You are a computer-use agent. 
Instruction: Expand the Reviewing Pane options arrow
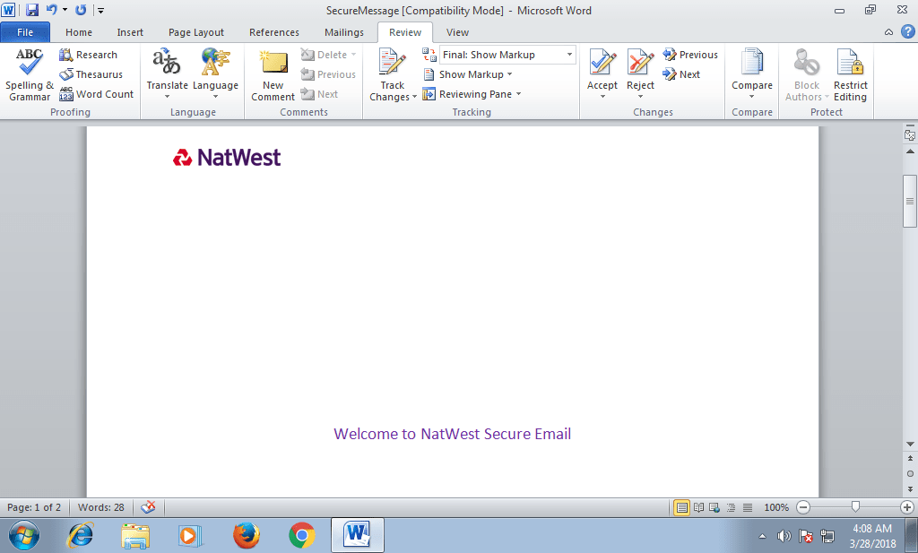tap(519, 94)
